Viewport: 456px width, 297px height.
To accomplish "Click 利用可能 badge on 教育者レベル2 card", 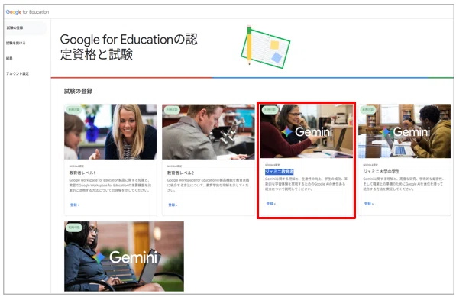I will point(172,110).
